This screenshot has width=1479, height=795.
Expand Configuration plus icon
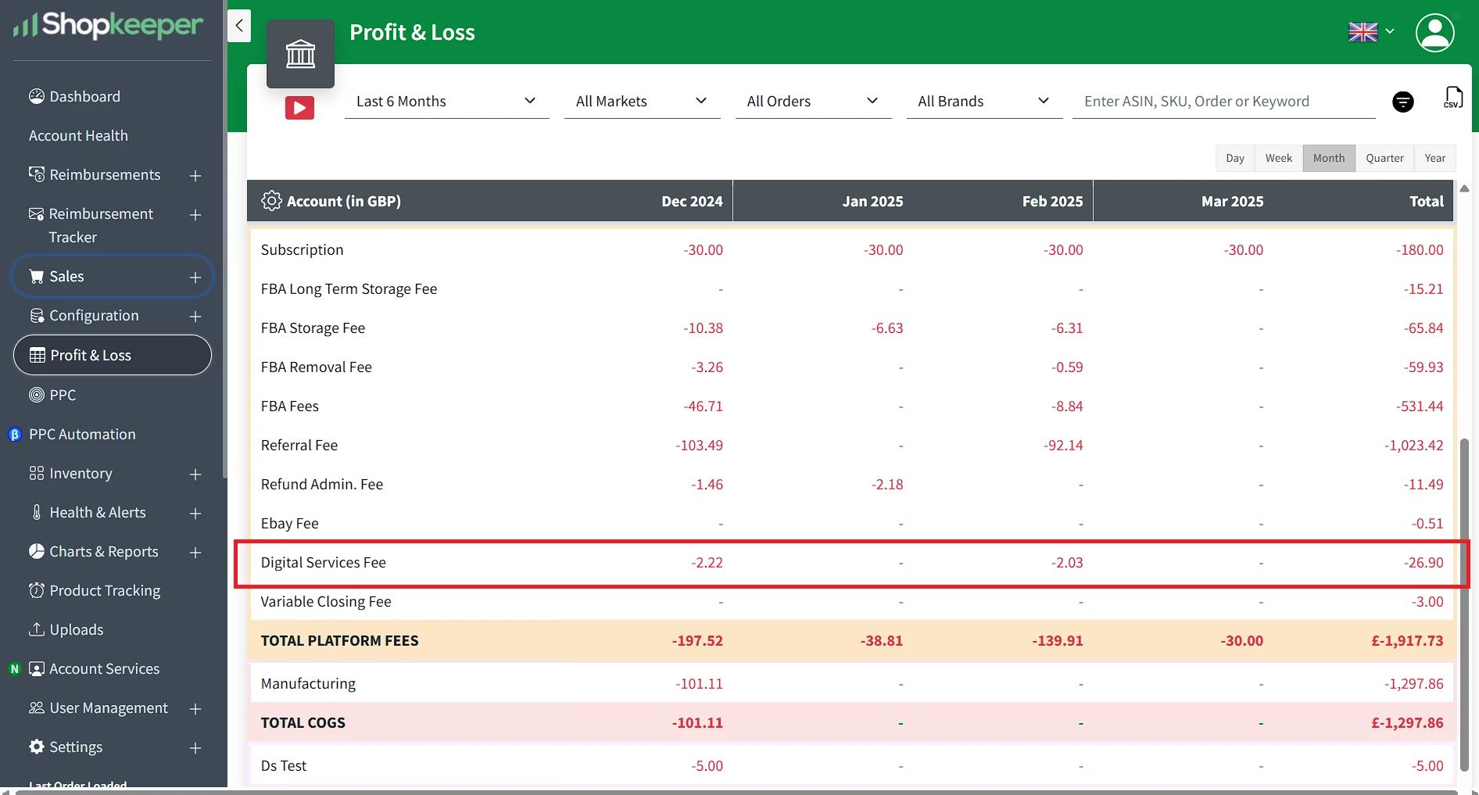coord(195,317)
